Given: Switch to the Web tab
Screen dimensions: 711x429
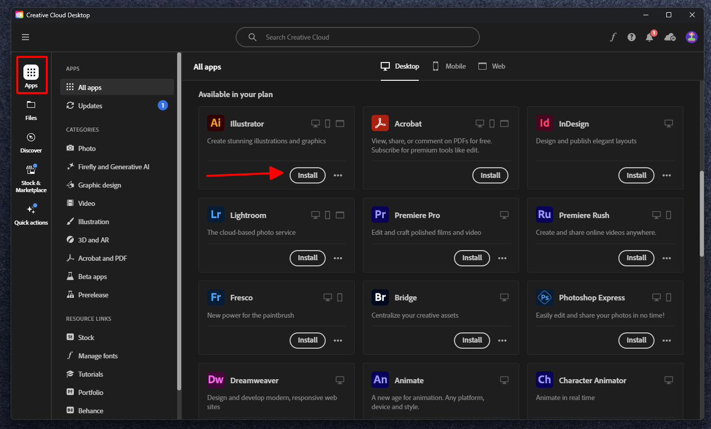Looking at the screenshot, I should coord(492,66).
